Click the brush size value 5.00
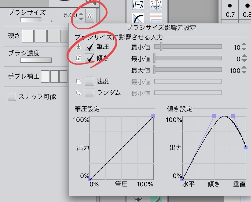The height and width of the screenshot is (202, 251). click(x=70, y=15)
